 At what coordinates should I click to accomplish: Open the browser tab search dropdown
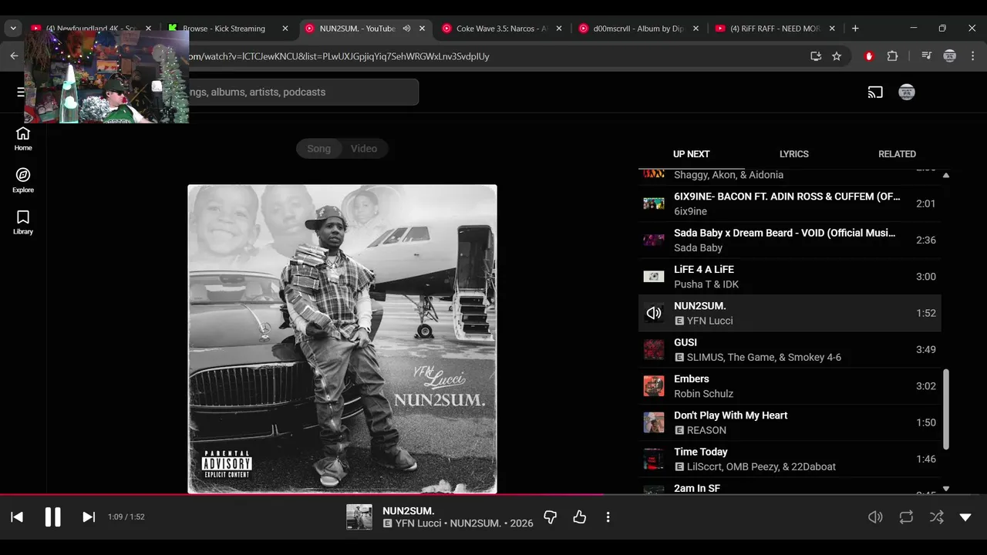(13, 29)
